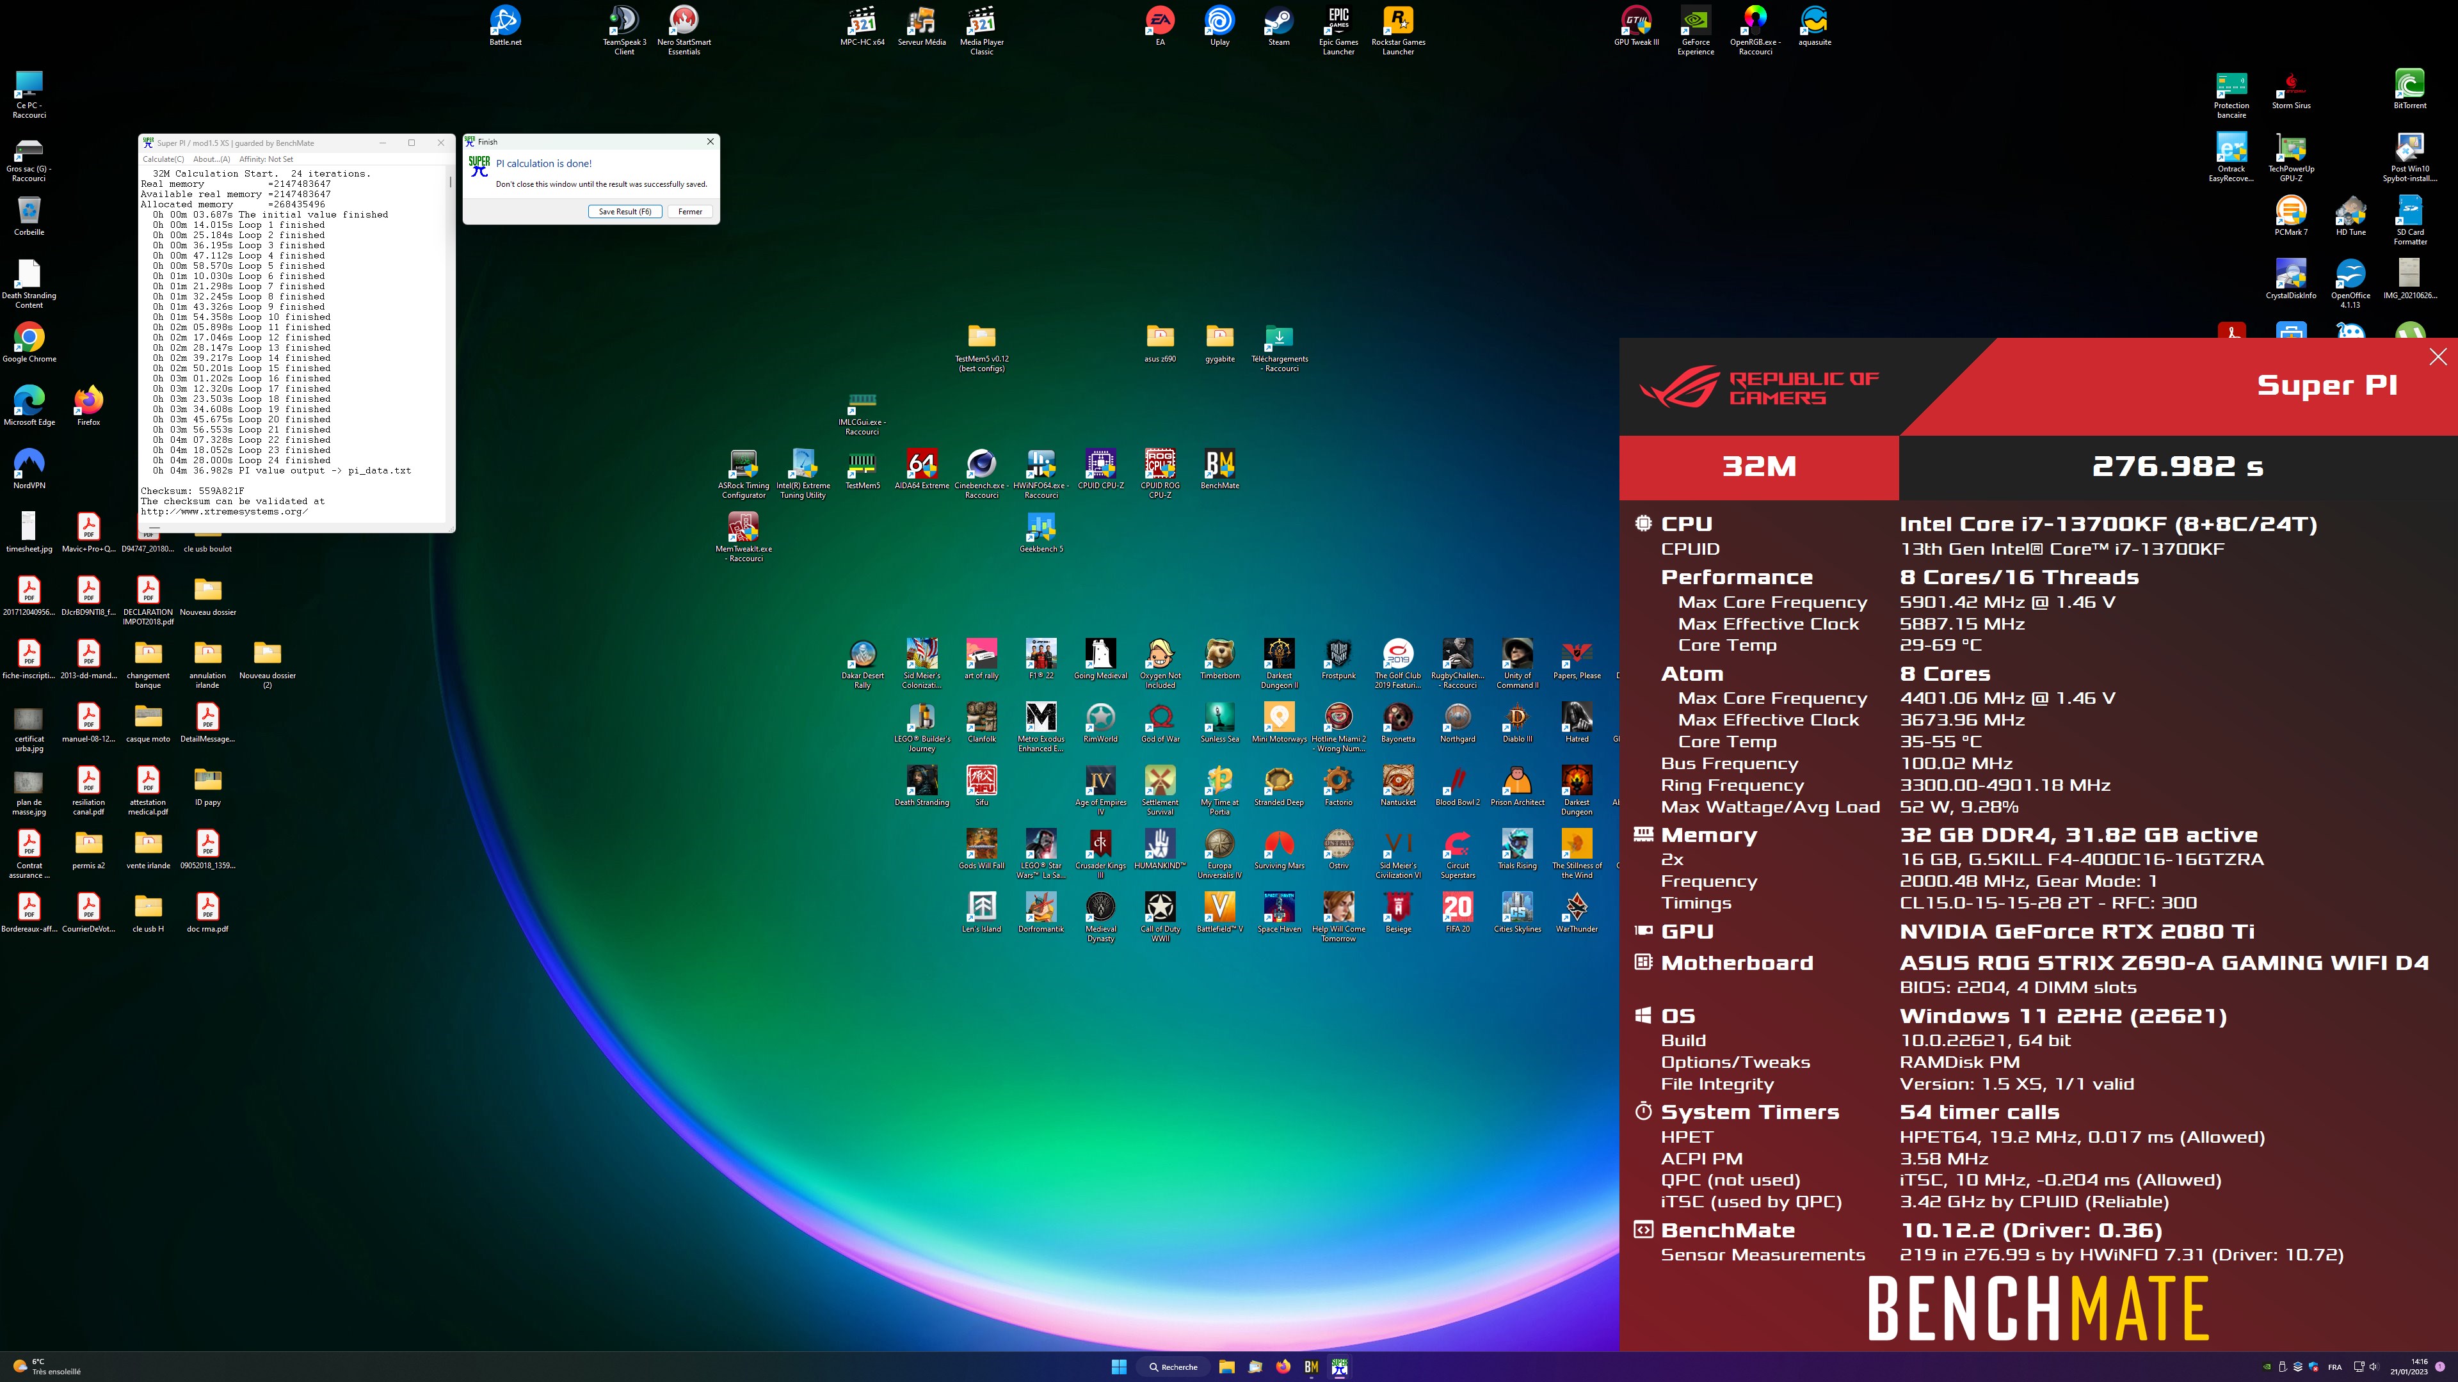Open the Battle.net desktop icon
The image size is (2458, 1382).
click(x=505, y=26)
